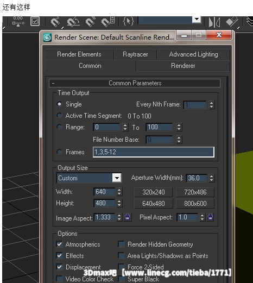The height and width of the screenshot is (283, 253).
Task: Click the File Number Base spinner
Action: 179,140
